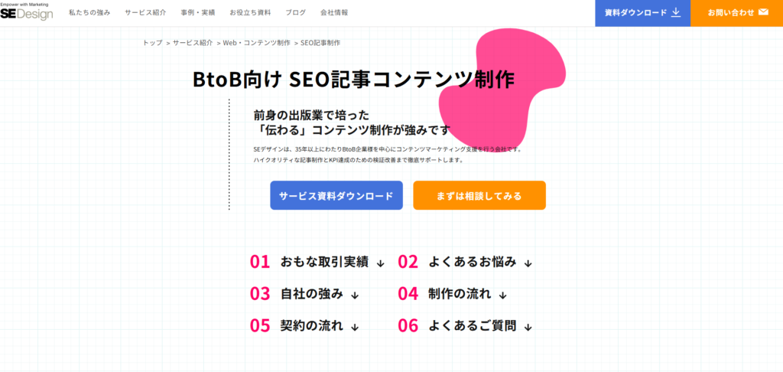Click arrow beside 自社の強み
Screen dimensions: 783x372
tap(355, 295)
